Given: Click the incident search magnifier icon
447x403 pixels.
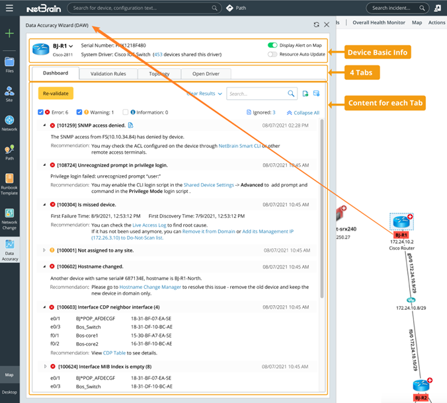Looking at the screenshot, I should pos(422,8).
